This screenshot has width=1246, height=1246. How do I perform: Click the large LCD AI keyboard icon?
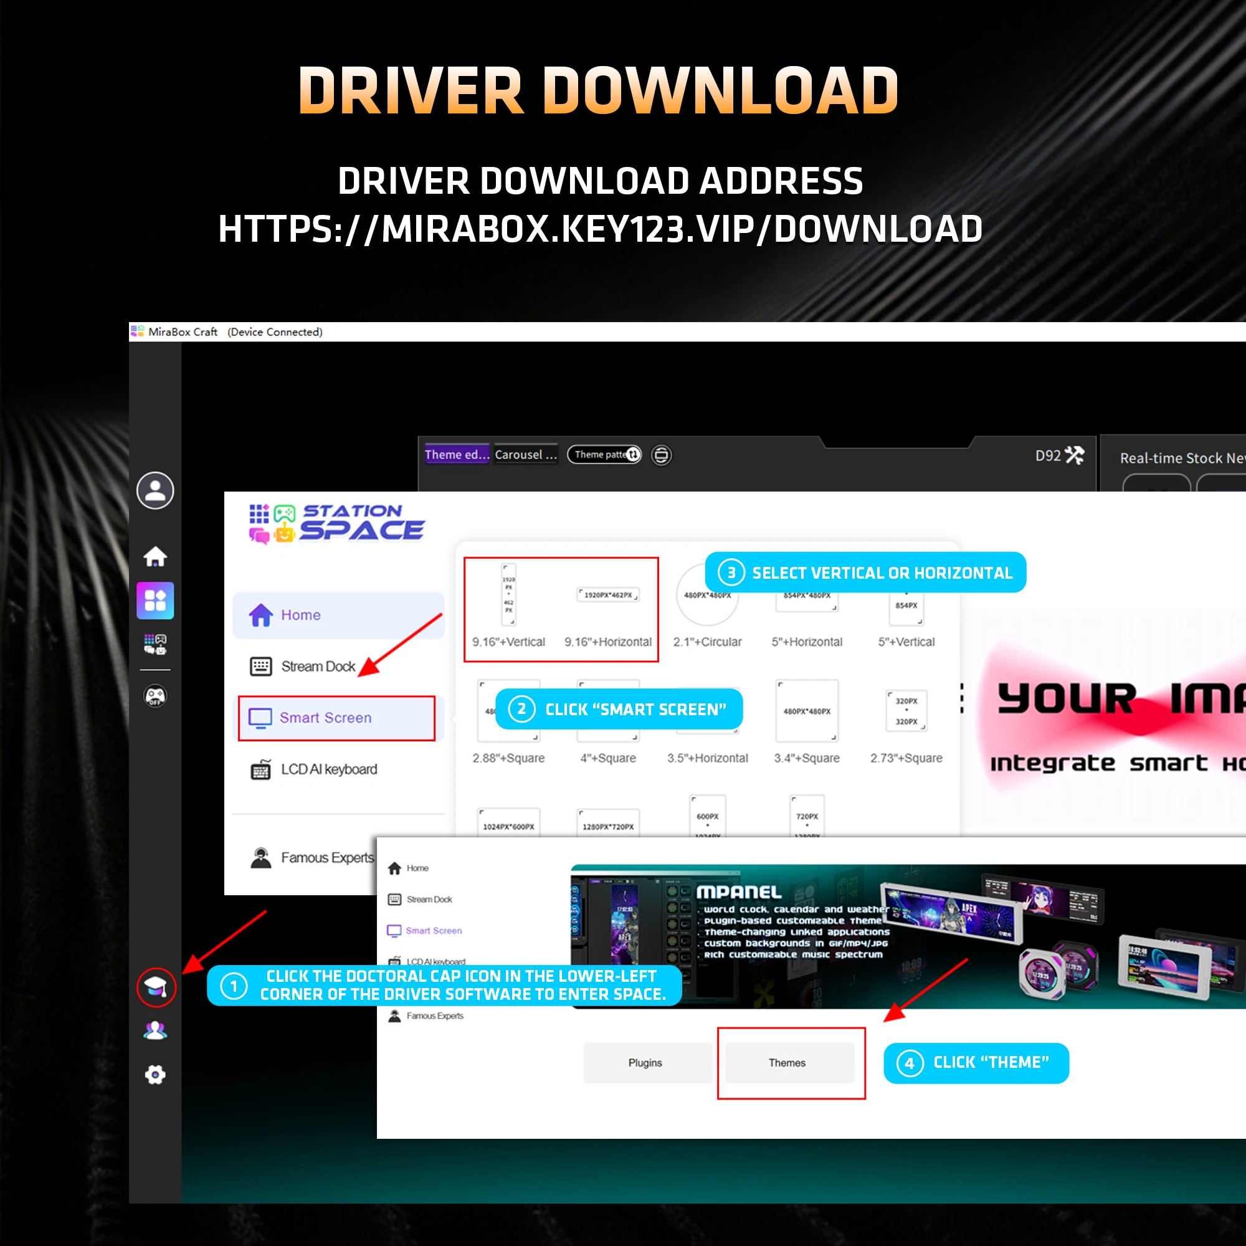coord(260,769)
